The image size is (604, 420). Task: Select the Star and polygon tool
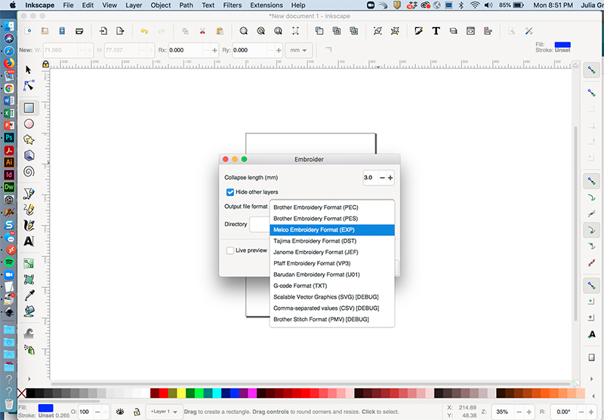tap(29, 139)
